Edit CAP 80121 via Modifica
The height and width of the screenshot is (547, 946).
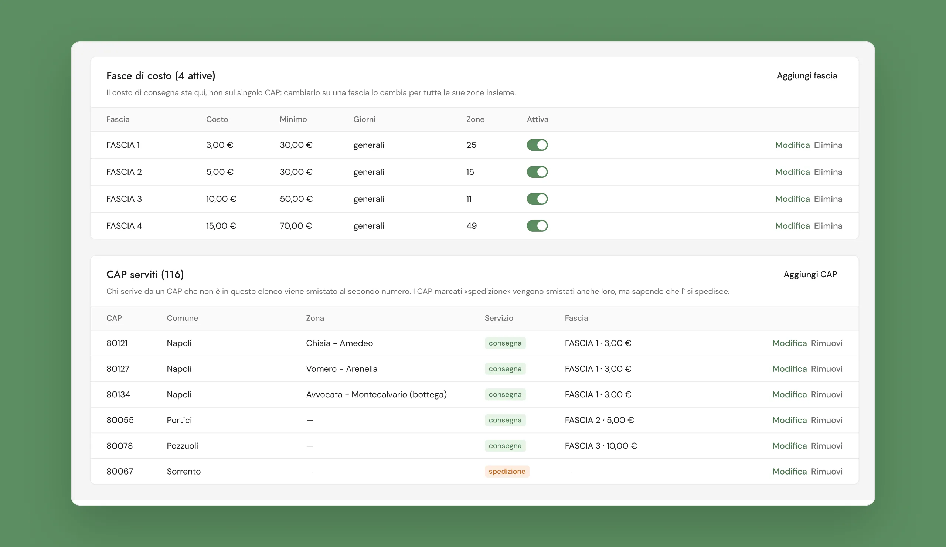789,343
